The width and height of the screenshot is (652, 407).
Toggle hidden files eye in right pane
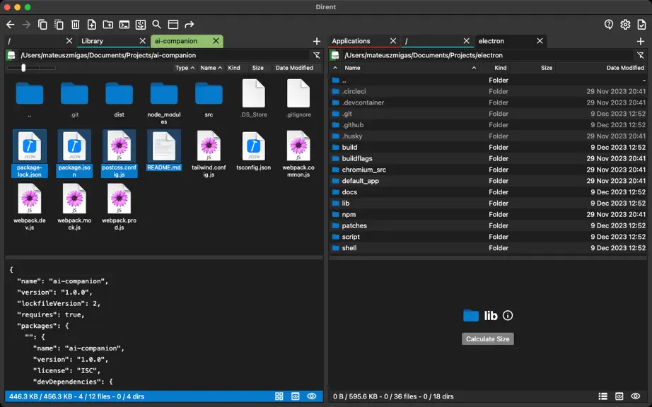(x=635, y=396)
